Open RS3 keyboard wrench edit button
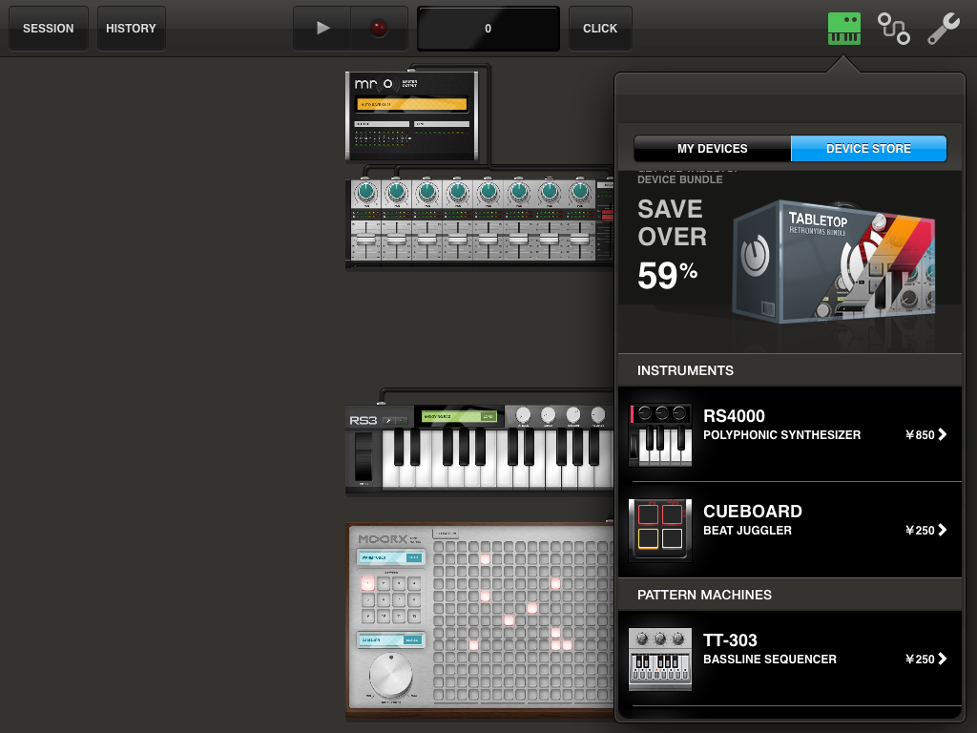 pos(388,421)
